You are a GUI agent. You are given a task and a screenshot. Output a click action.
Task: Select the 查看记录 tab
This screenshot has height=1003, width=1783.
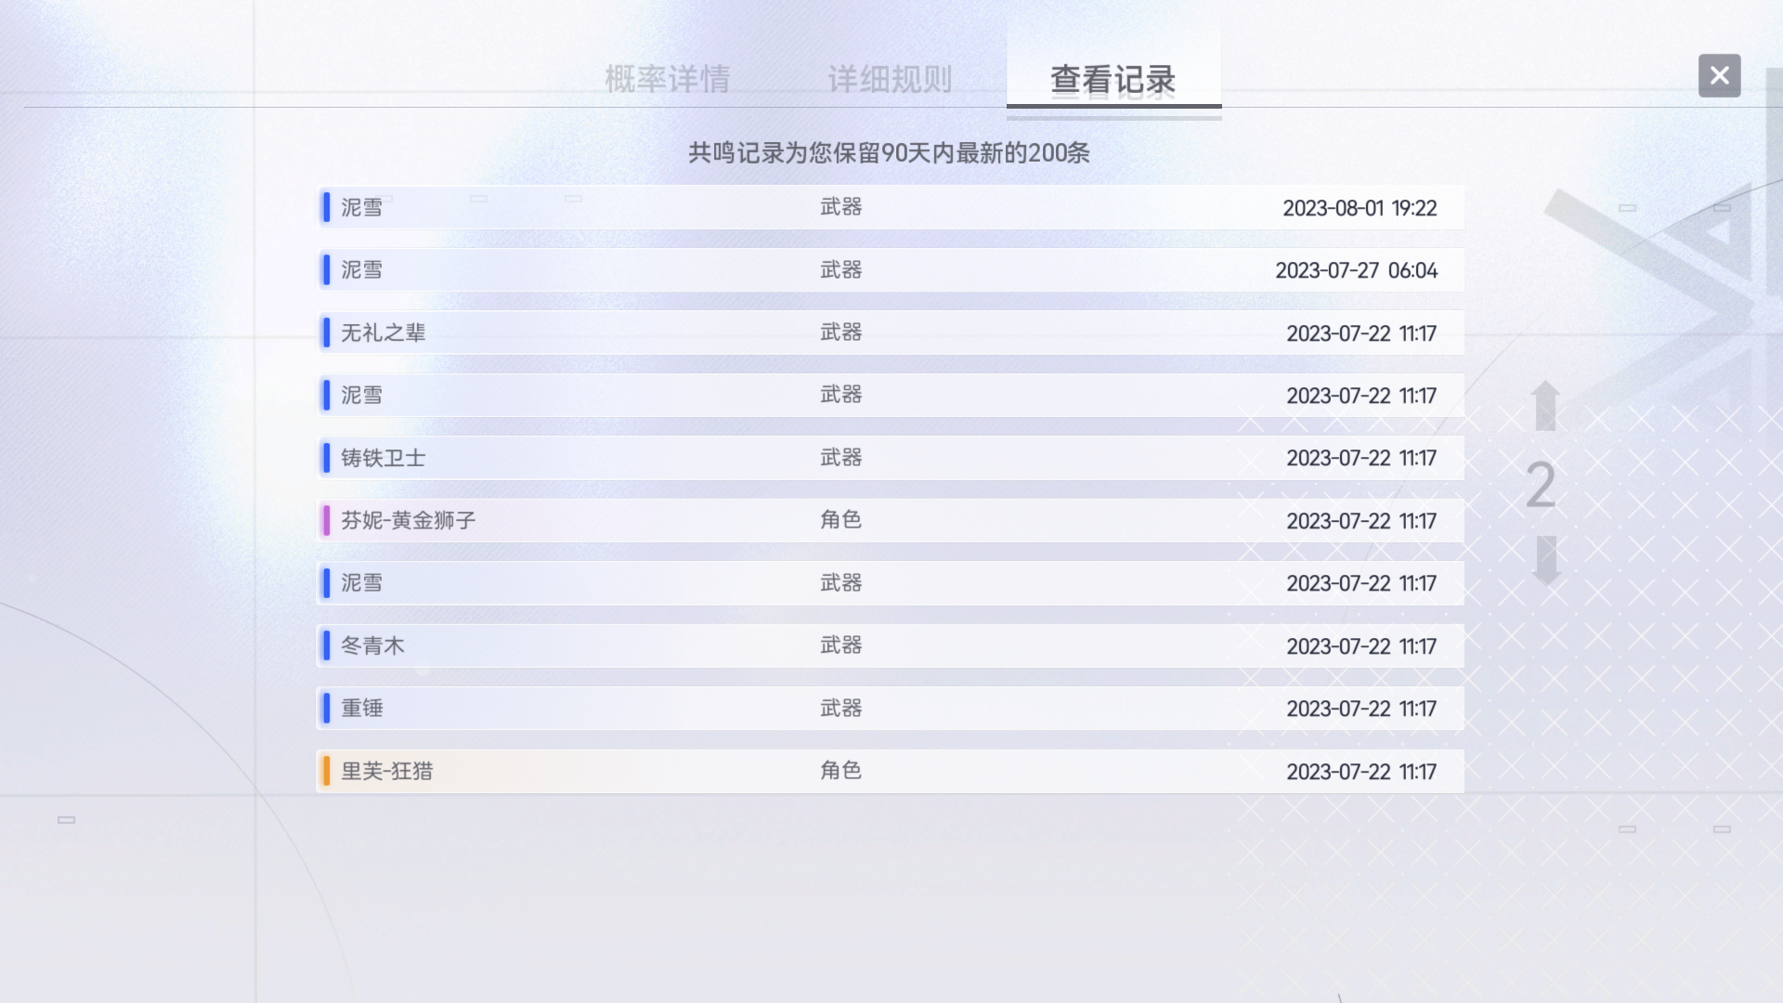(1113, 79)
